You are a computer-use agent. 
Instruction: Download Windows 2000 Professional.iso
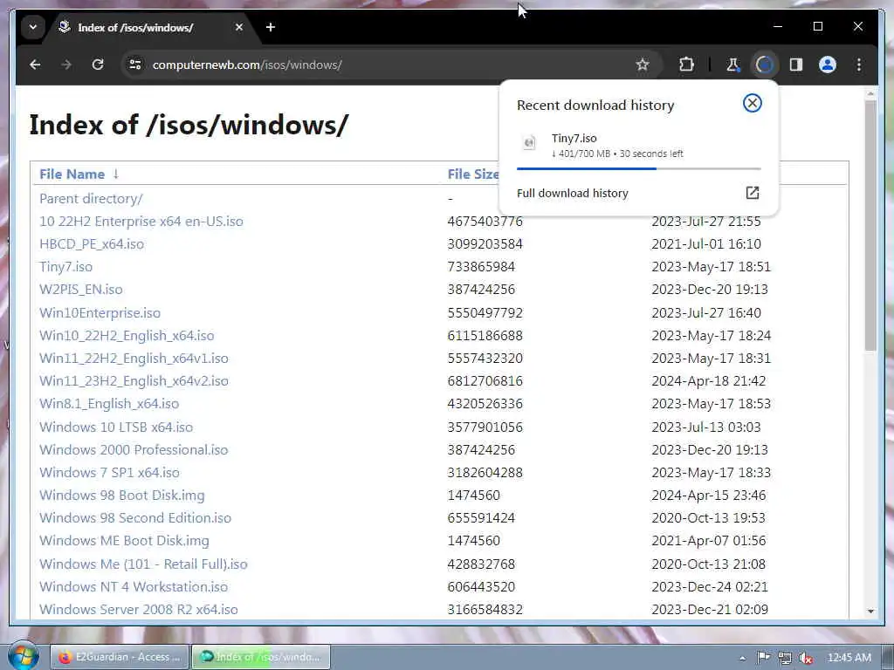[134, 449]
